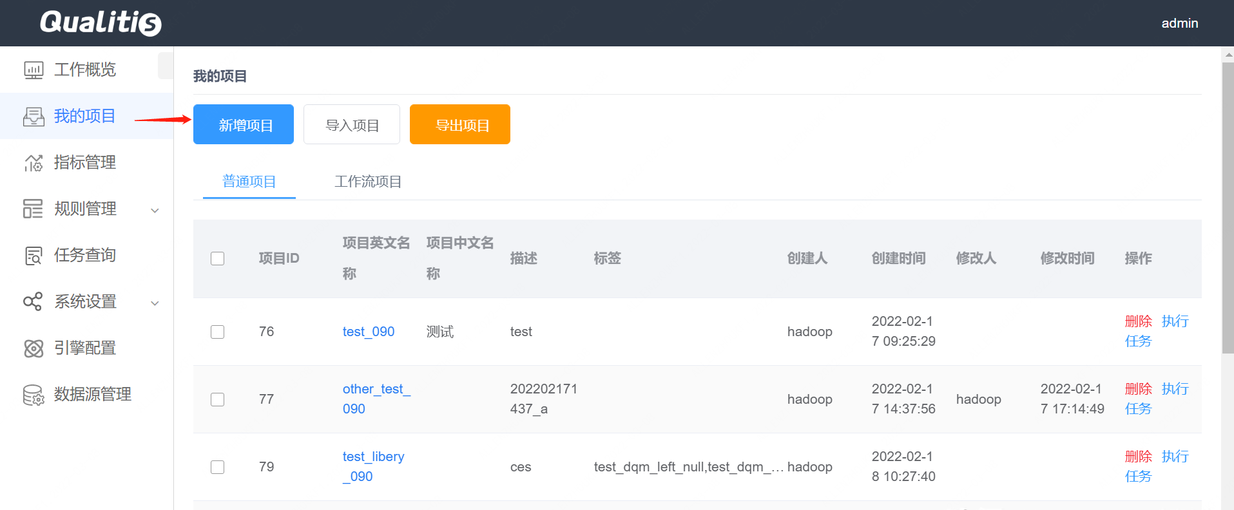
Task: Open the 我的项目 menu item
Action: point(86,116)
